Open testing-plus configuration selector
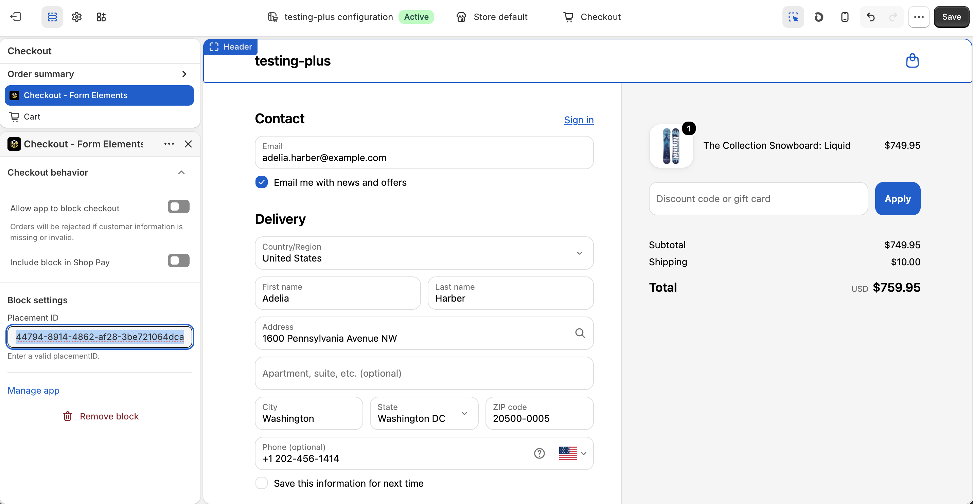The height and width of the screenshot is (504, 973). 350,17
